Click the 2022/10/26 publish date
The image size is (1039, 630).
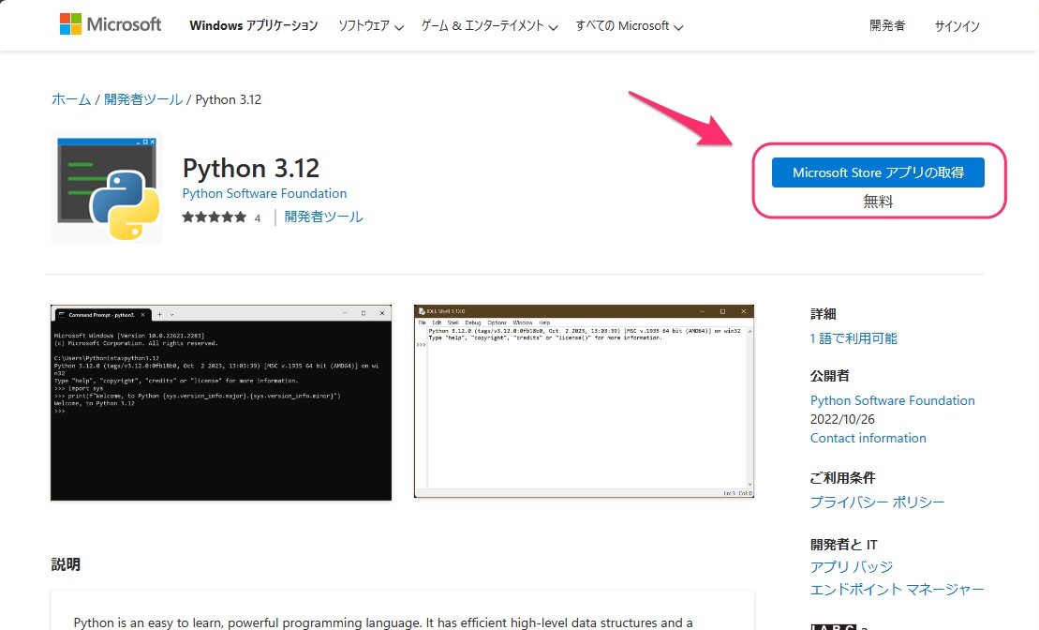click(x=842, y=419)
